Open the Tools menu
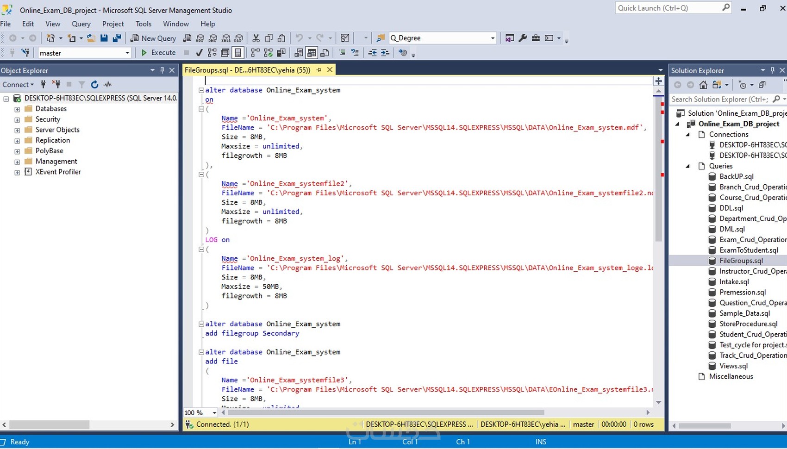Screen dimensions: 787x449 tap(144, 24)
